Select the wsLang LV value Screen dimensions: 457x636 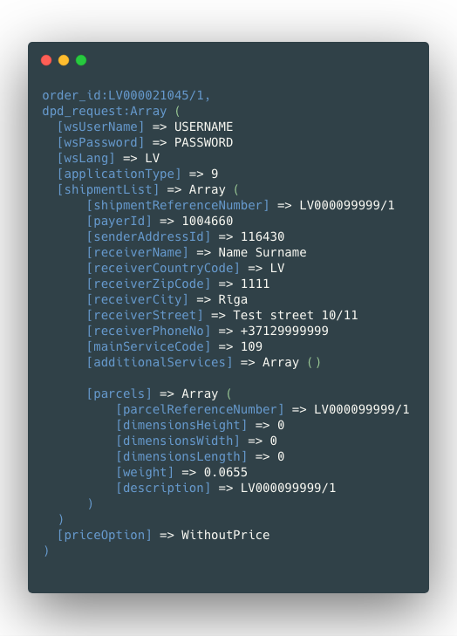[153, 158]
